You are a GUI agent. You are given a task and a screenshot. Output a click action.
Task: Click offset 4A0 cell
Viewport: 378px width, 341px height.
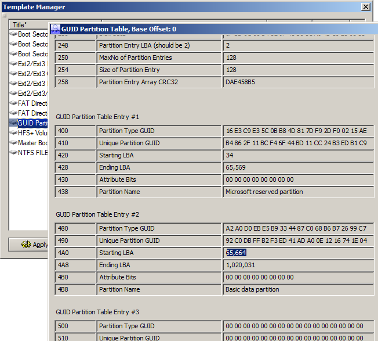pyautogui.click(x=75, y=253)
